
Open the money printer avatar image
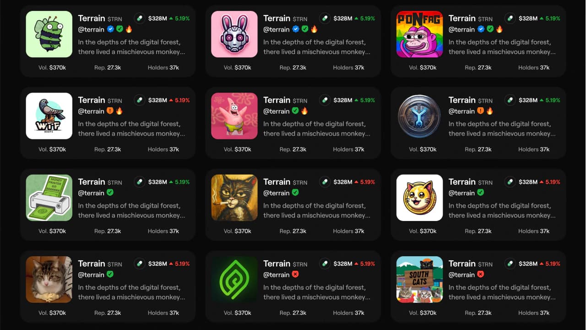pyautogui.click(x=49, y=198)
